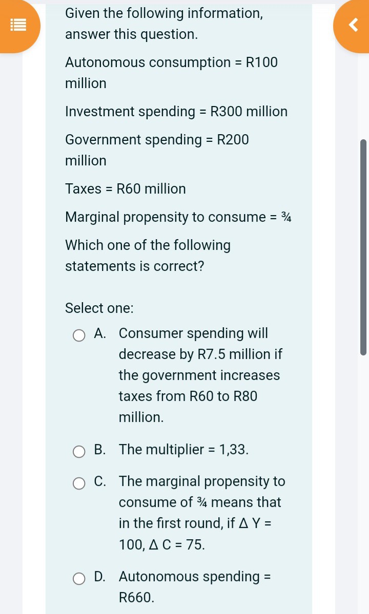The image size is (369, 614).
Task: Click the orange left chevron arrow
Action: (354, 25)
